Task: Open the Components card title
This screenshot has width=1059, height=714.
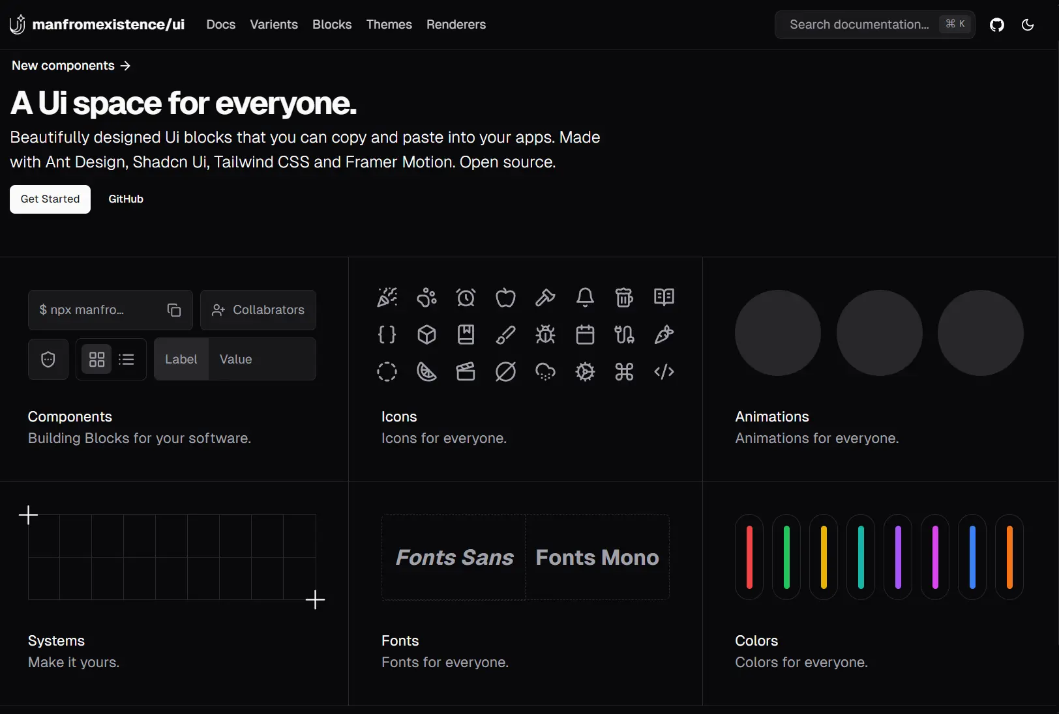Action: 70,417
